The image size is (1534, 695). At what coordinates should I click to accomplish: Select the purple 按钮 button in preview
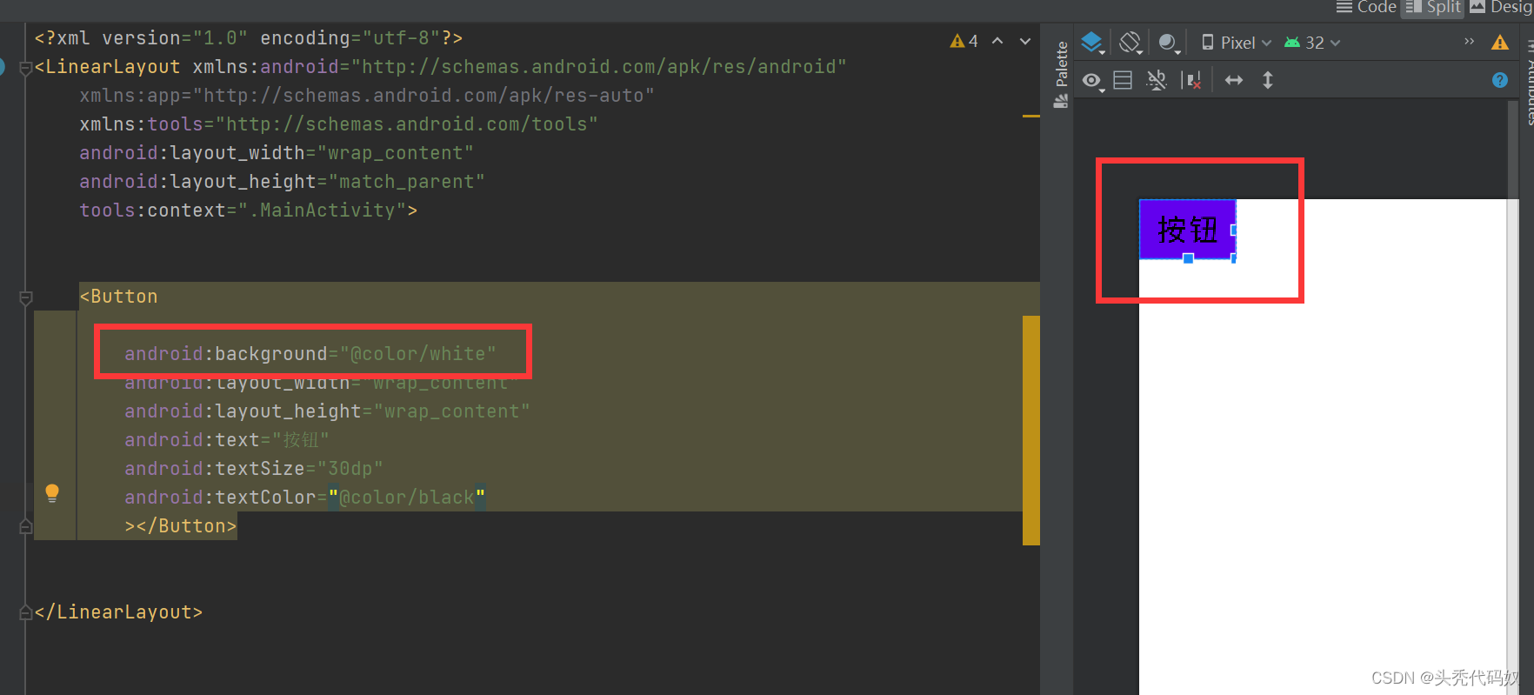[x=1187, y=230]
